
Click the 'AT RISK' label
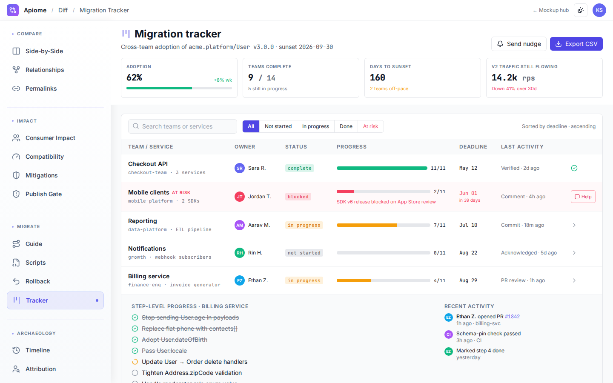181,193
